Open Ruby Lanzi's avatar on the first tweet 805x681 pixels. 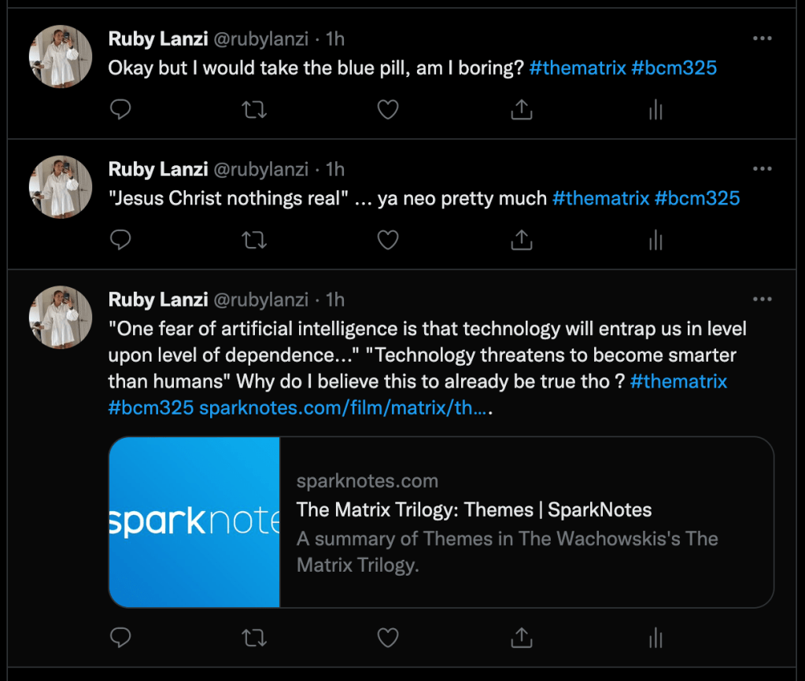61,57
